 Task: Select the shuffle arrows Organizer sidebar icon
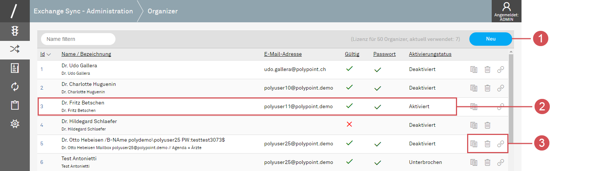[15, 49]
